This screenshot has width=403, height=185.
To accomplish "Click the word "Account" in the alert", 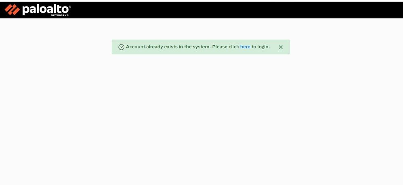I will tap(135, 47).
